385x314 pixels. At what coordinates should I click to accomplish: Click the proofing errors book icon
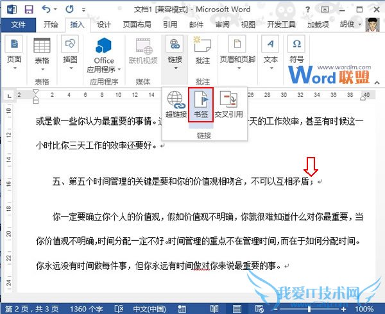tap(119, 309)
